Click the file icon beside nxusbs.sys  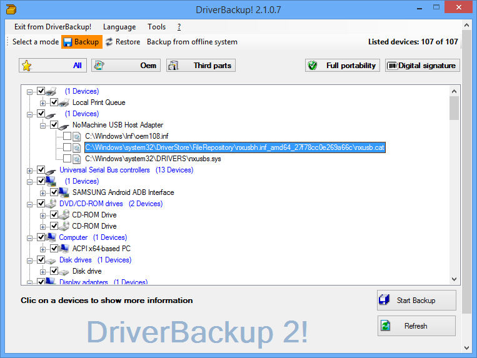pos(77,159)
